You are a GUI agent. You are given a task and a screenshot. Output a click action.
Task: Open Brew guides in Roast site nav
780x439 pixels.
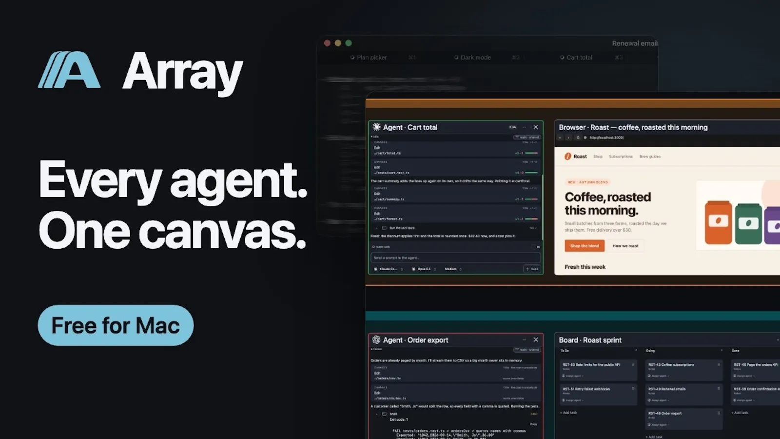(650, 157)
